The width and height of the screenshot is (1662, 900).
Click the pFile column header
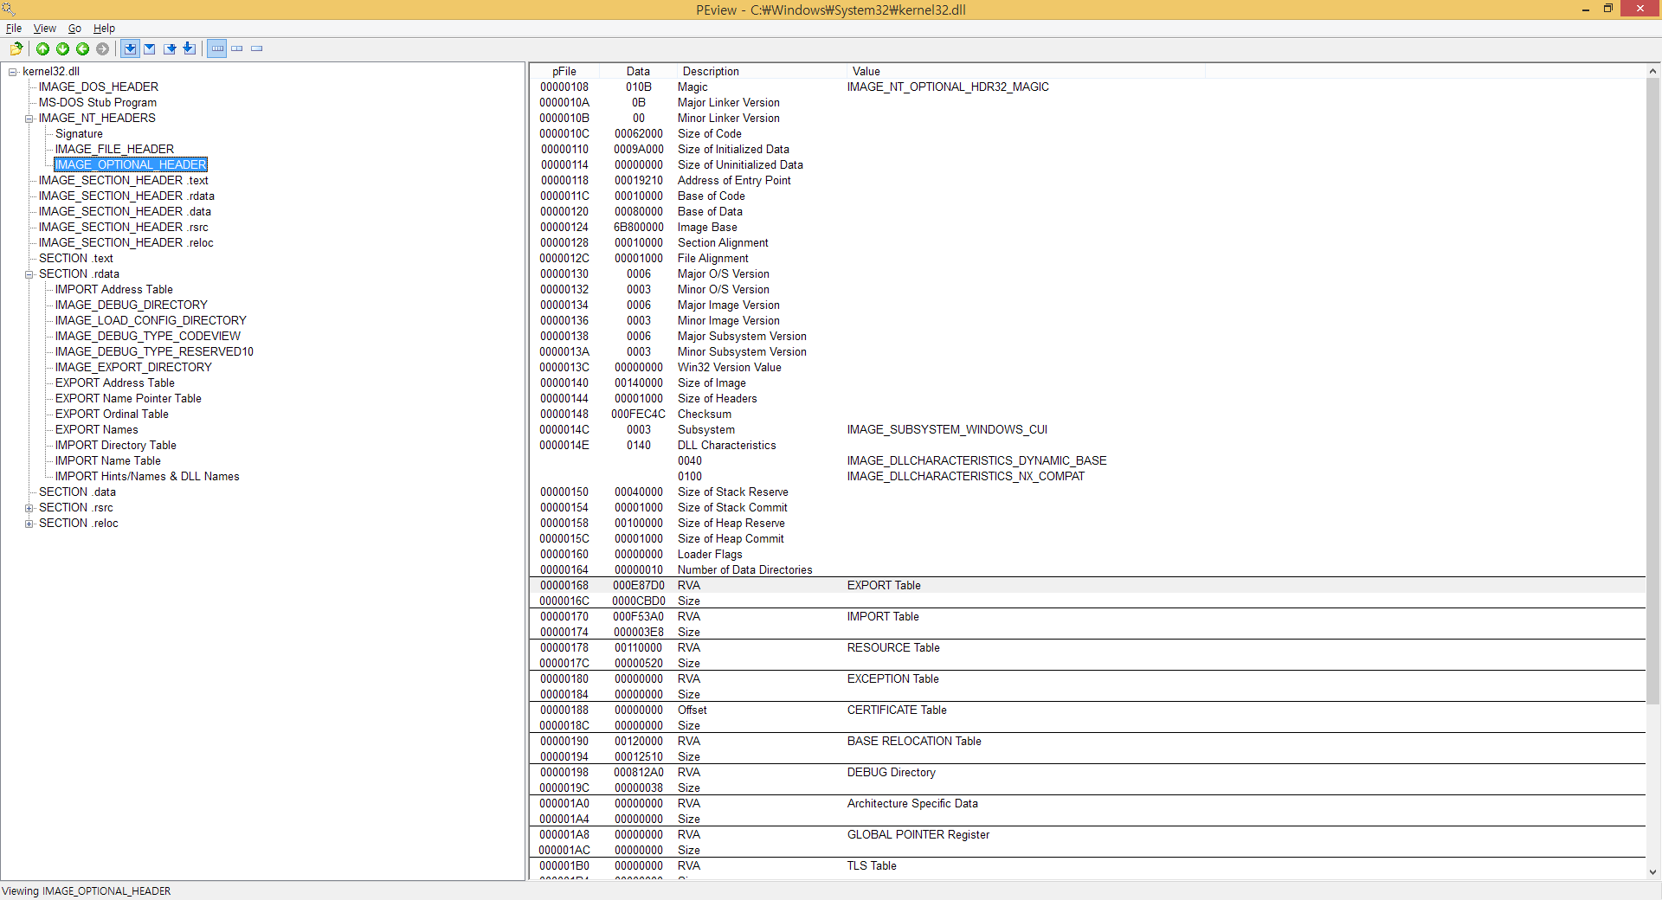click(x=564, y=71)
